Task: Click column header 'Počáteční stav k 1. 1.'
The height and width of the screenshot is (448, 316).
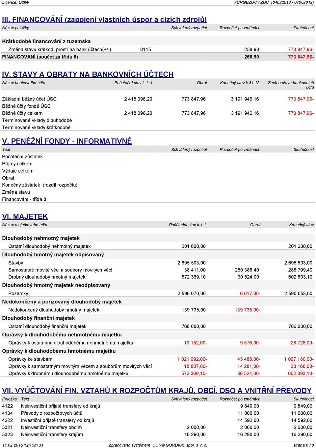Action: [x=134, y=83]
